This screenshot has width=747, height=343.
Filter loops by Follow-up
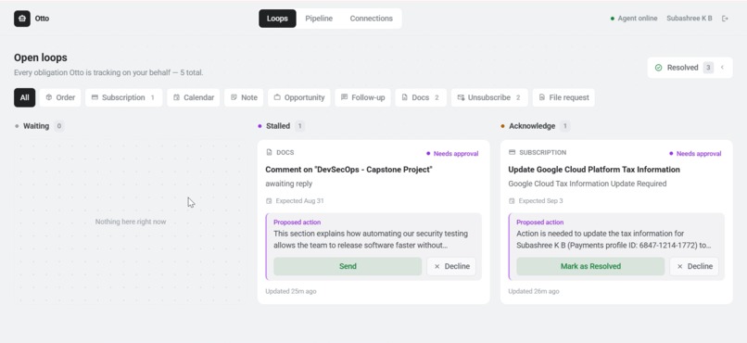(x=363, y=97)
